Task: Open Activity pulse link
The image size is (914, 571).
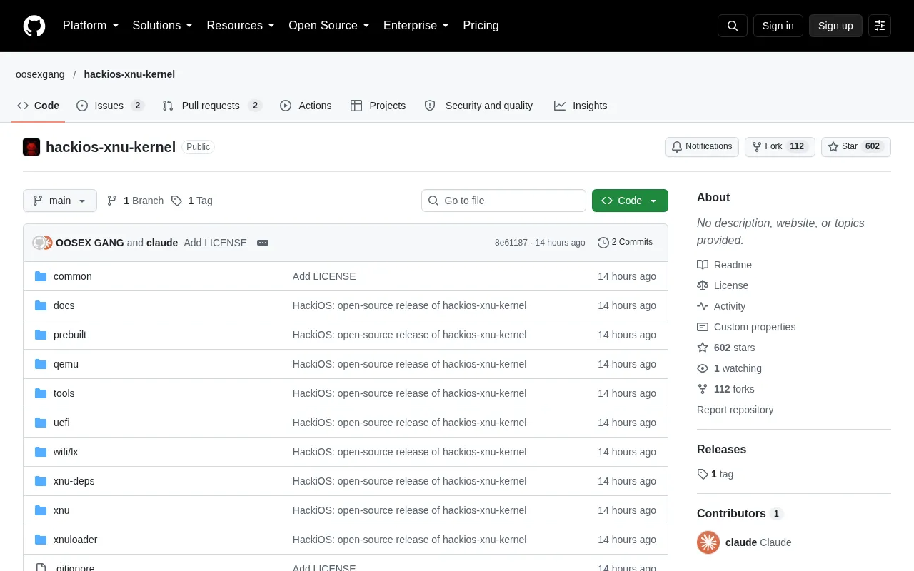Action: [x=721, y=306]
